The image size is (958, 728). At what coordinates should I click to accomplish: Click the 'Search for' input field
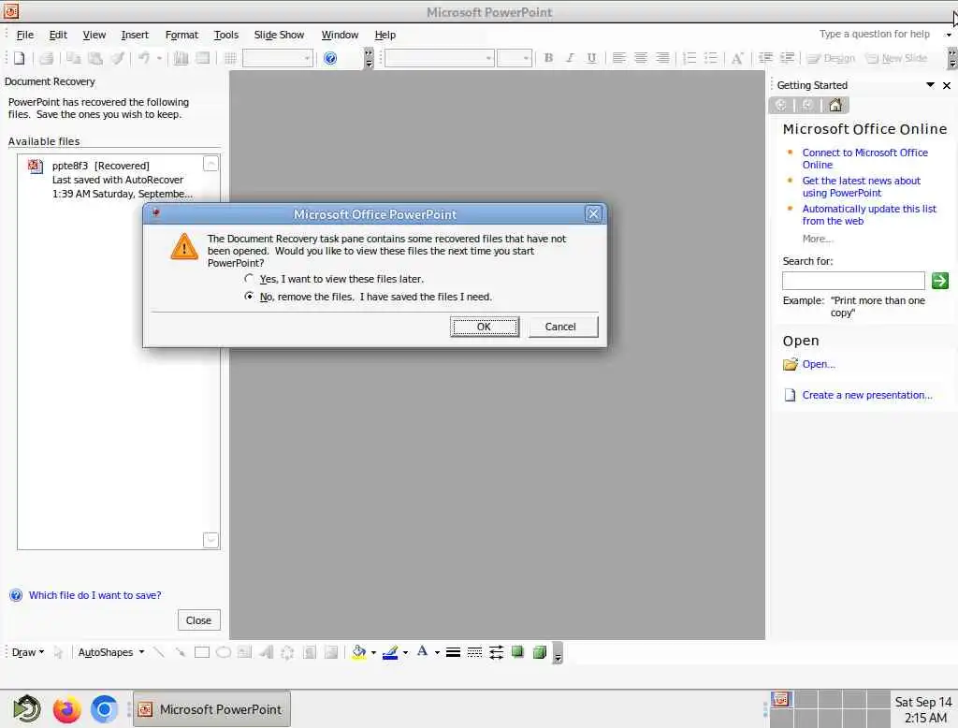(x=853, y=281)
